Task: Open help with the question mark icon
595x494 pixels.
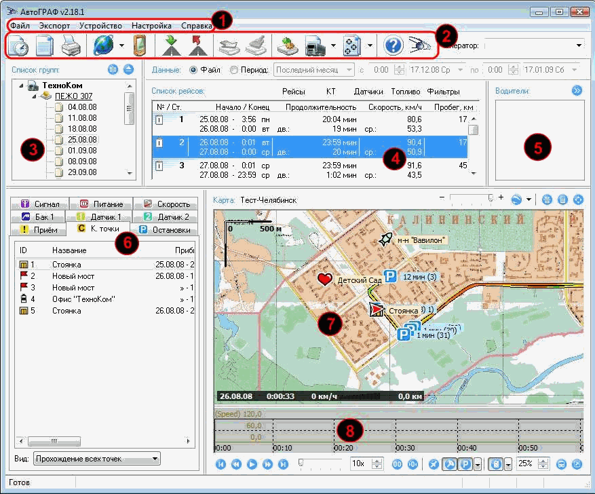Action: tap(394, 45)
